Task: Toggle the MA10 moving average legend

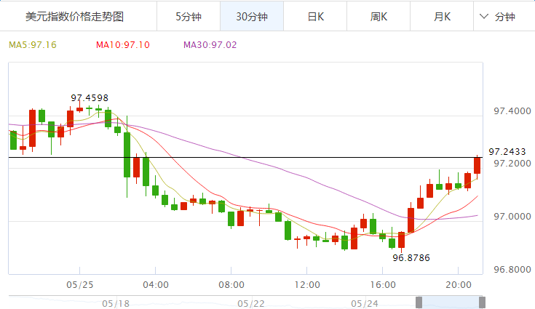Action: coord(123,45)
